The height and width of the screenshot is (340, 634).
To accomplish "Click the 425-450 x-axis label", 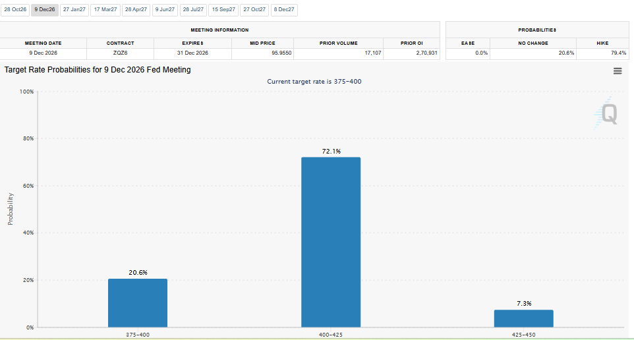I will (x=524, y=335).
